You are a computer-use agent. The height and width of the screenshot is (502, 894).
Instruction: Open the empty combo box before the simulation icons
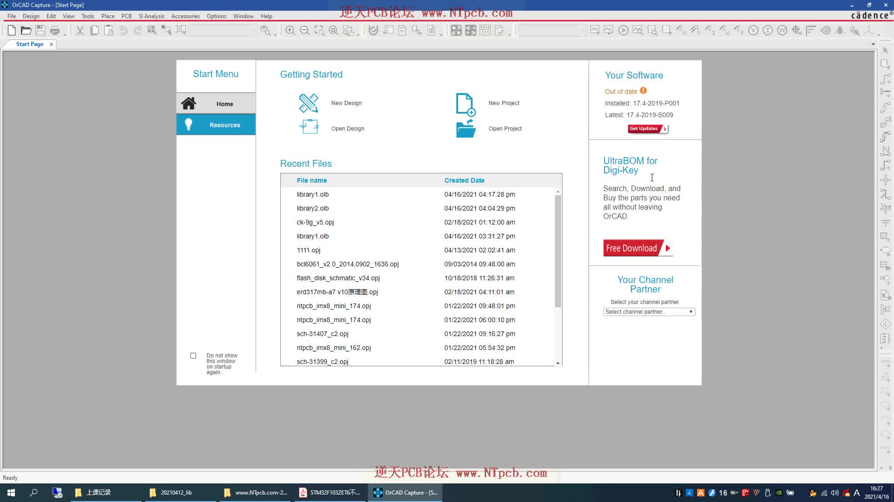tap(552, 31)
